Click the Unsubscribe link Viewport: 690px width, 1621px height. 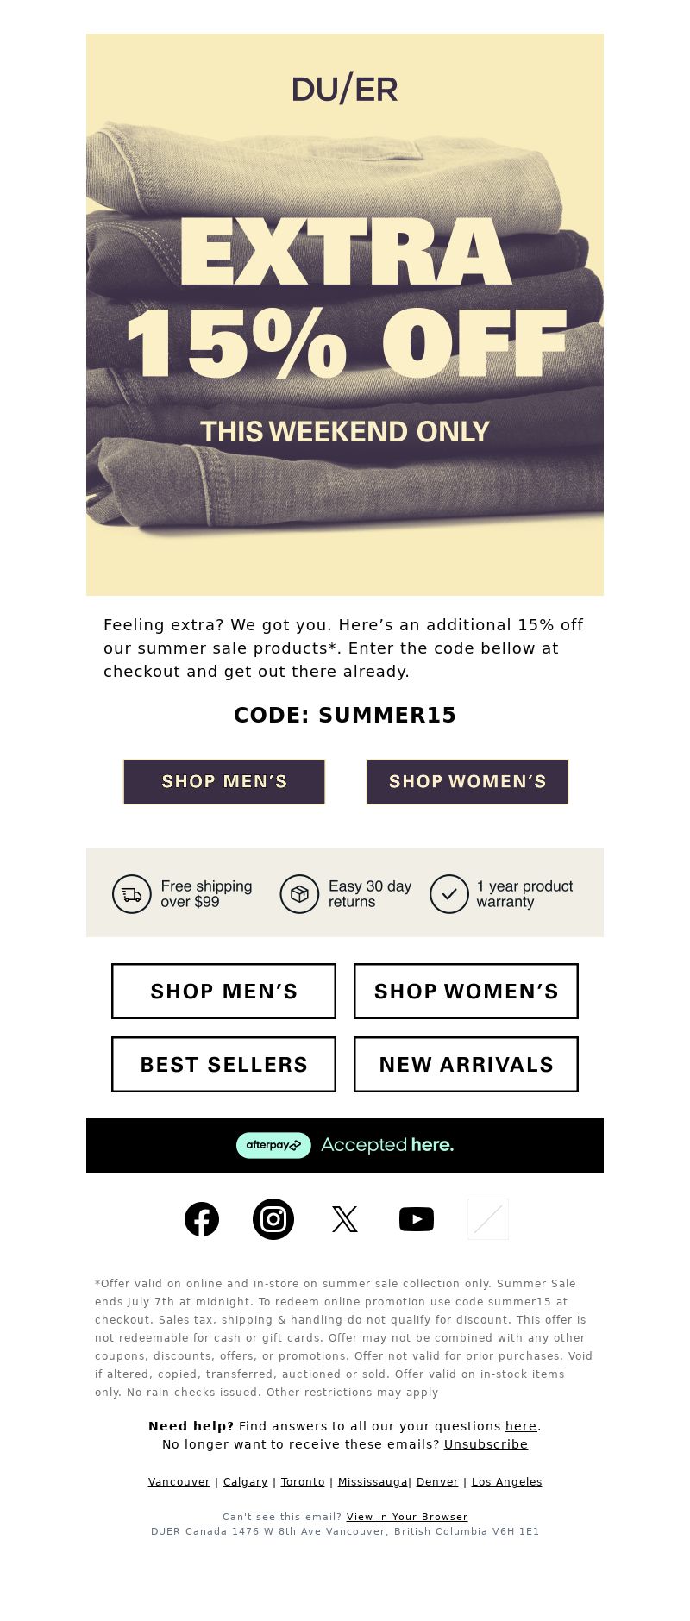[x=486, y=1444]
